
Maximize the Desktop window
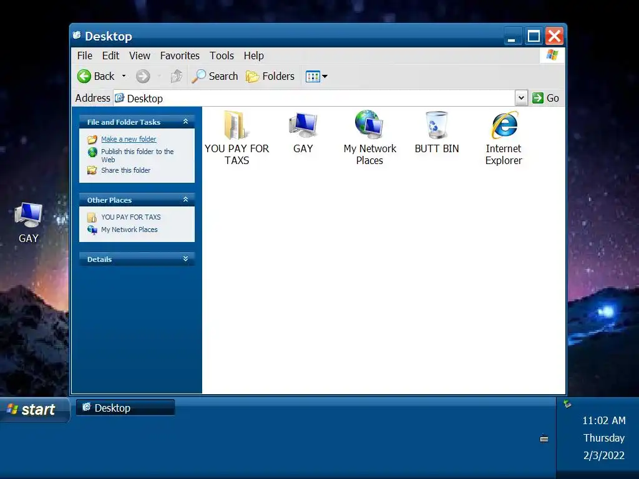click(534, 36)
